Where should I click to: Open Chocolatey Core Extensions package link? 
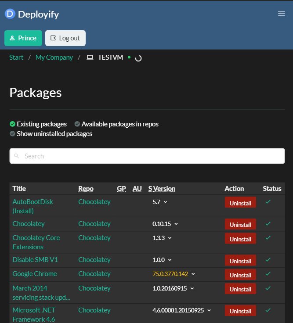coord(36,242)
